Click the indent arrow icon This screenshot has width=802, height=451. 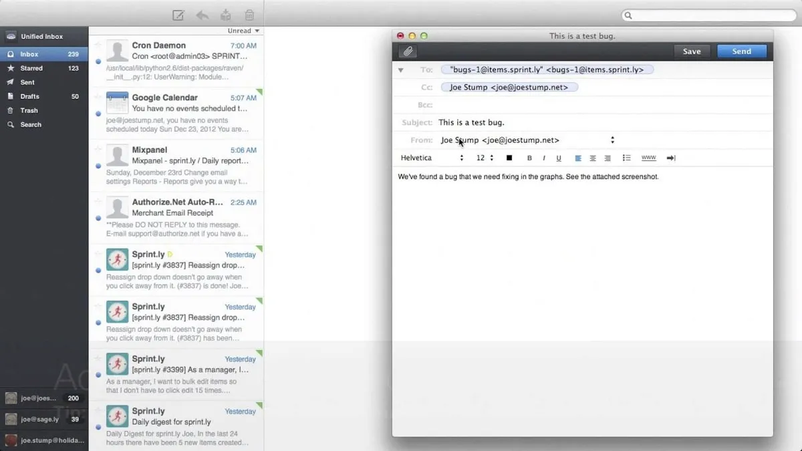click(x=671, y=158)
